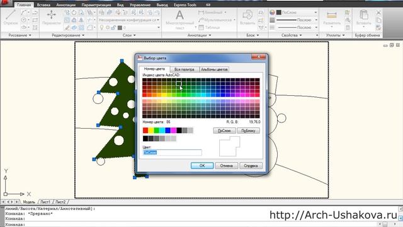
Task: Click the Команда command line input
Action: 190,224
